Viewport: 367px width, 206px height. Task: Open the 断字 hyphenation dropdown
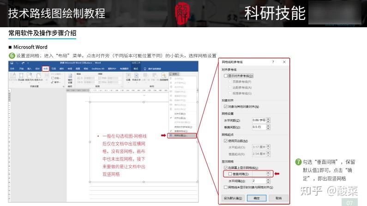[x=56, y=82]
